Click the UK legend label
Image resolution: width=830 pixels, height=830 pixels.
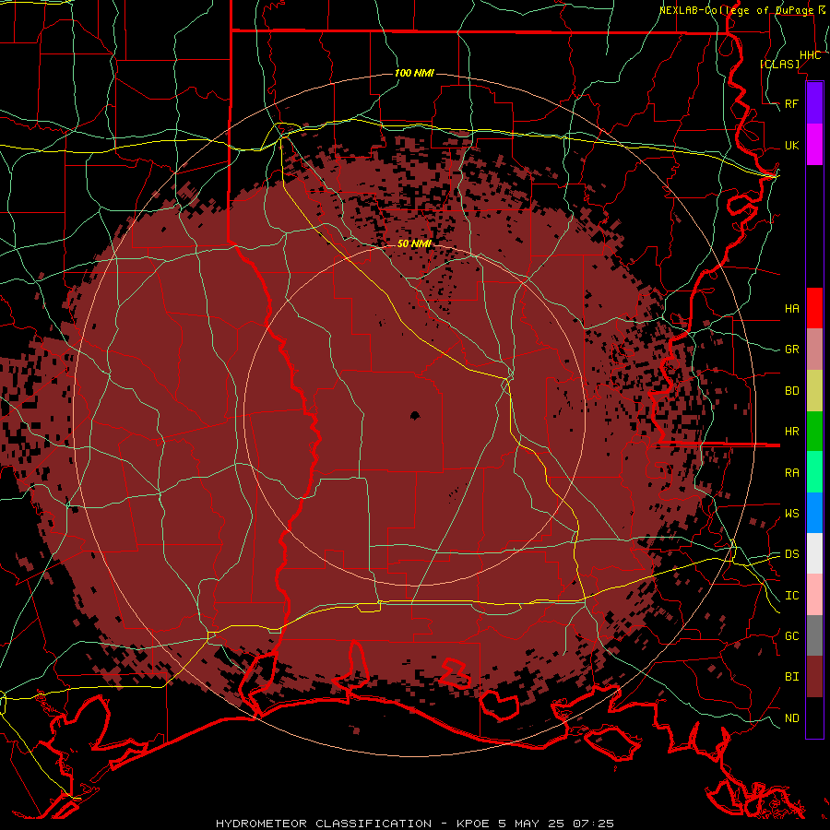[x=792, y=146]
